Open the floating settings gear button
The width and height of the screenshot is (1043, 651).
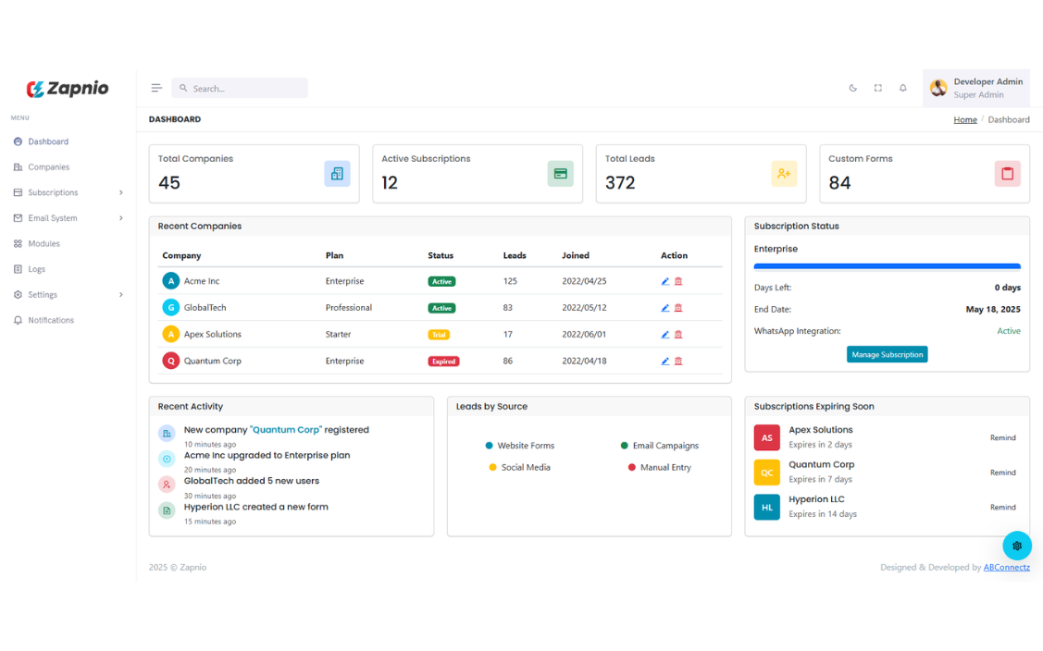click(1016, 546)
